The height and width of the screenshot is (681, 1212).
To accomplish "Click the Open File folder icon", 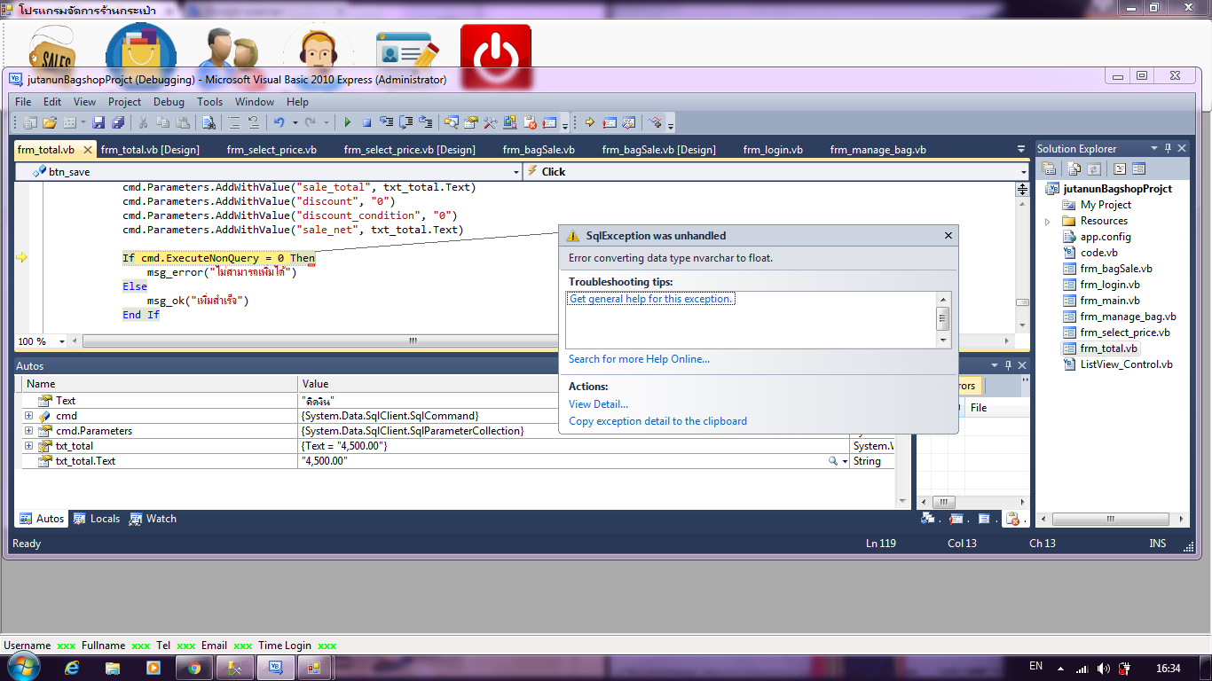I will (51, 122).
